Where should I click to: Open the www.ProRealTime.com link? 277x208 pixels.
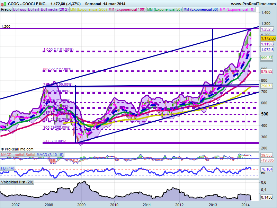pos(253,4)
